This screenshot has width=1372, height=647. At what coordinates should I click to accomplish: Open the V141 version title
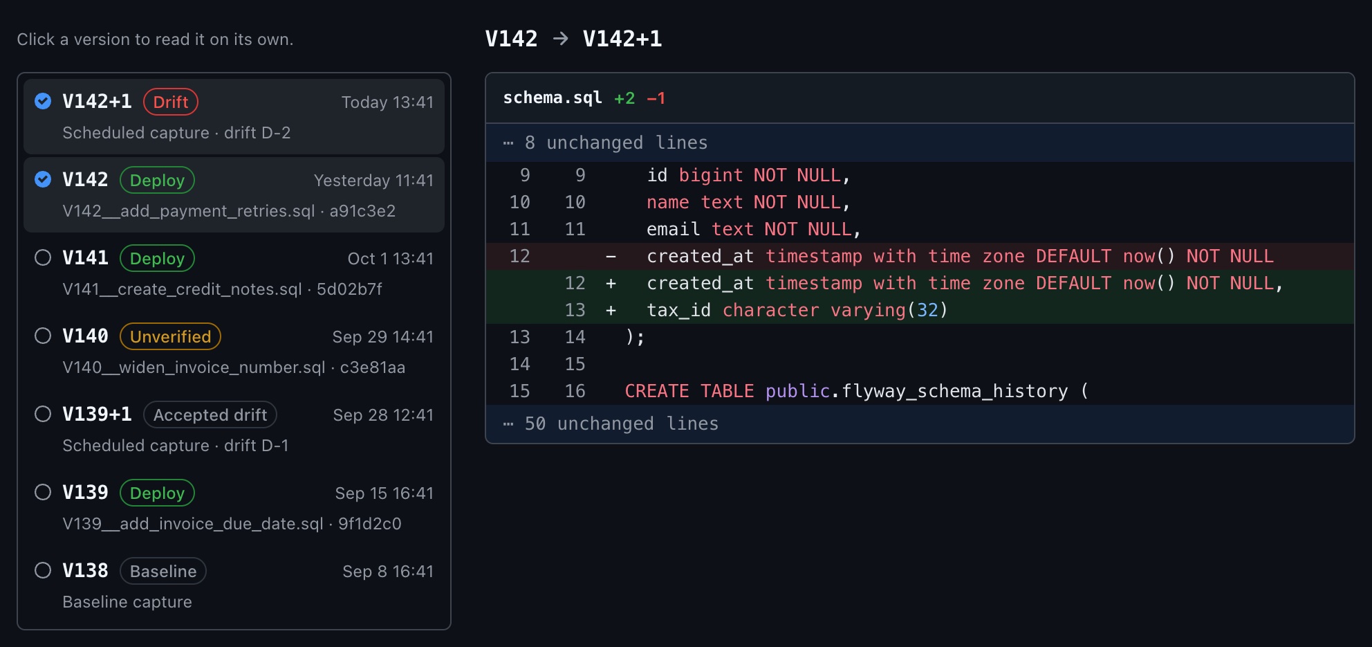click(85, 258)
